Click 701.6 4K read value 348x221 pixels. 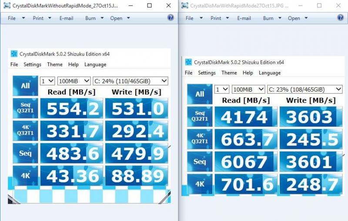coord(246,184)
